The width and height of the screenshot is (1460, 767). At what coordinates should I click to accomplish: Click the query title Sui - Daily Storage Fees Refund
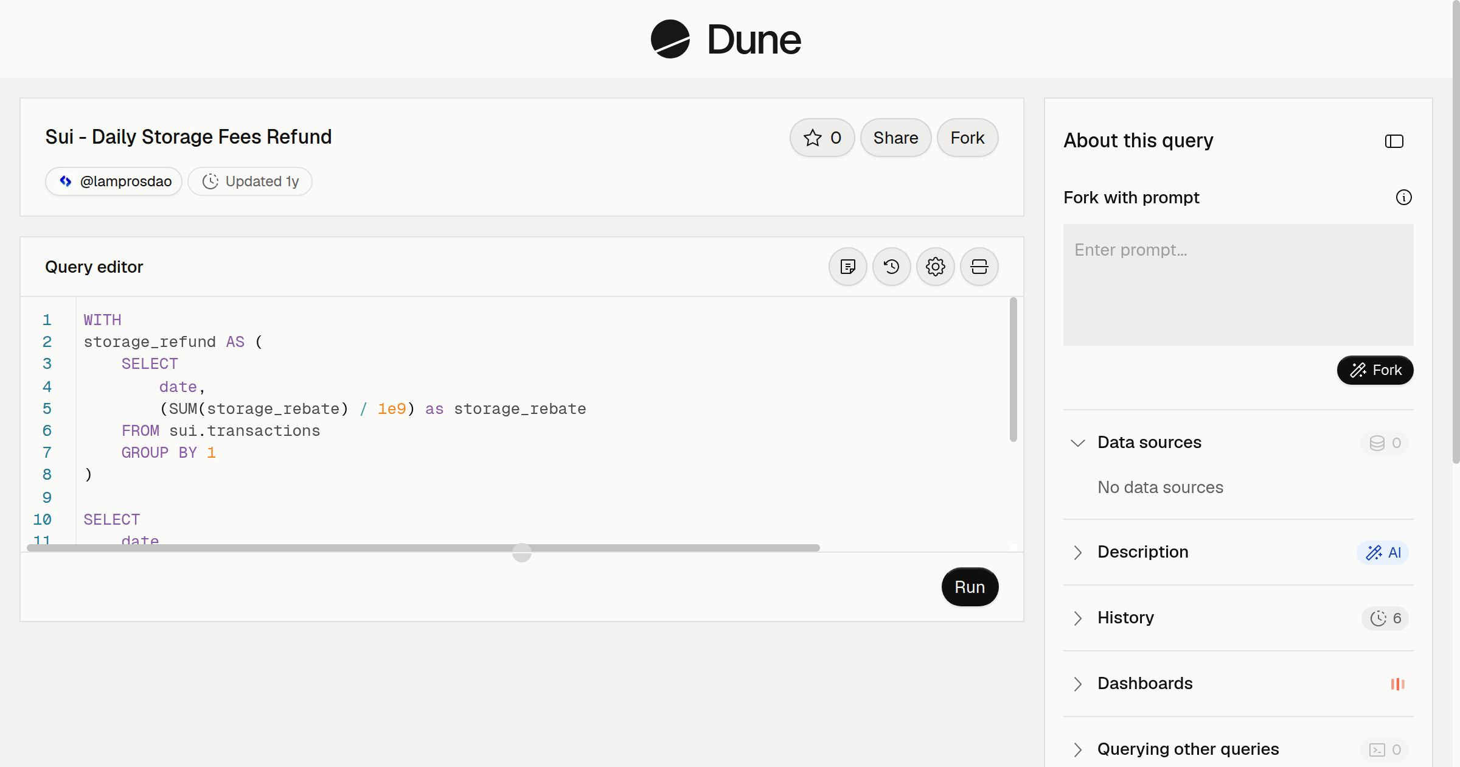(189, 137)
